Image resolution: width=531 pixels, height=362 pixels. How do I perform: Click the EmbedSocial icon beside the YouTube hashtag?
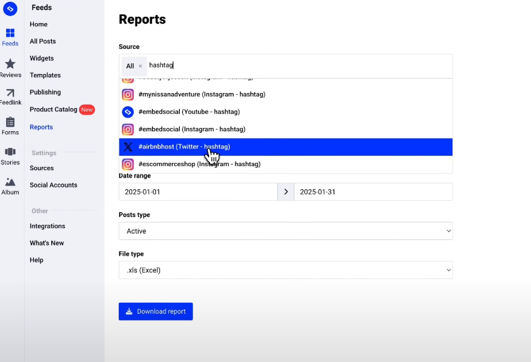128,112
